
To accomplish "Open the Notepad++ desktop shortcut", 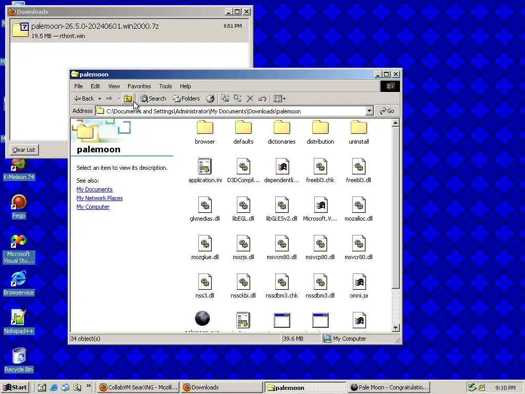I will click(x=19, y=322).
